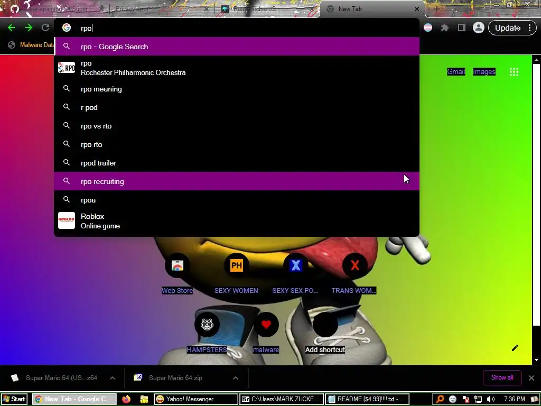Click the GitHub tab icon
The width and height of the screenshot is (541, 406).
tap(14, 8)
